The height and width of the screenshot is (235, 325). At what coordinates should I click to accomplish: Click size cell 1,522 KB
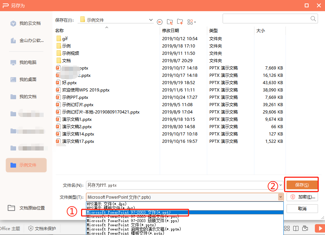(274, 141)
